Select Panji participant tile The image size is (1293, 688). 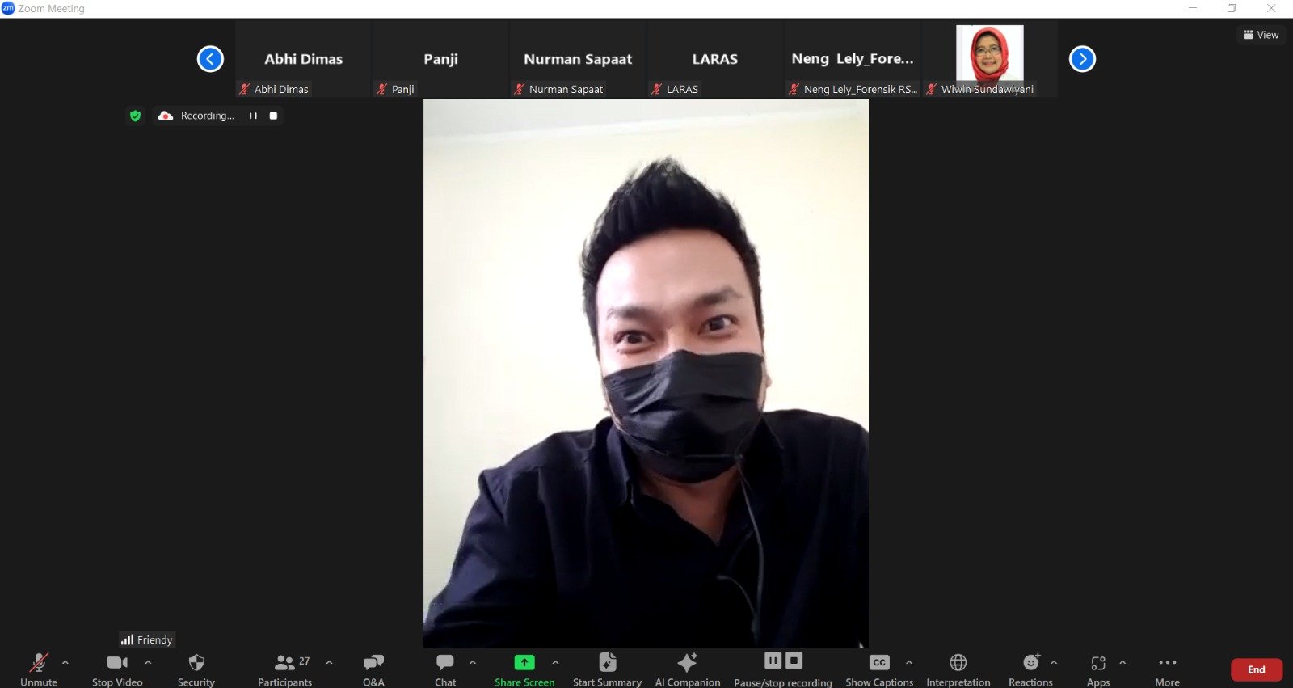click(x=440, y=60)
